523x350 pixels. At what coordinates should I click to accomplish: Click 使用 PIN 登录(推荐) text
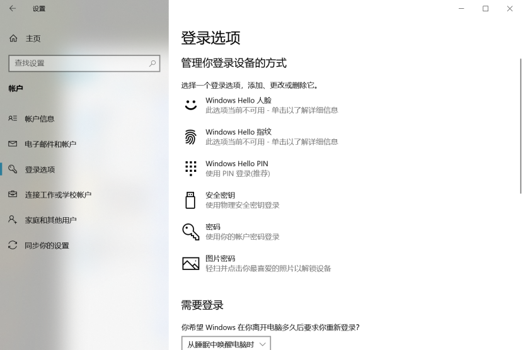click(x=238, y=173)
